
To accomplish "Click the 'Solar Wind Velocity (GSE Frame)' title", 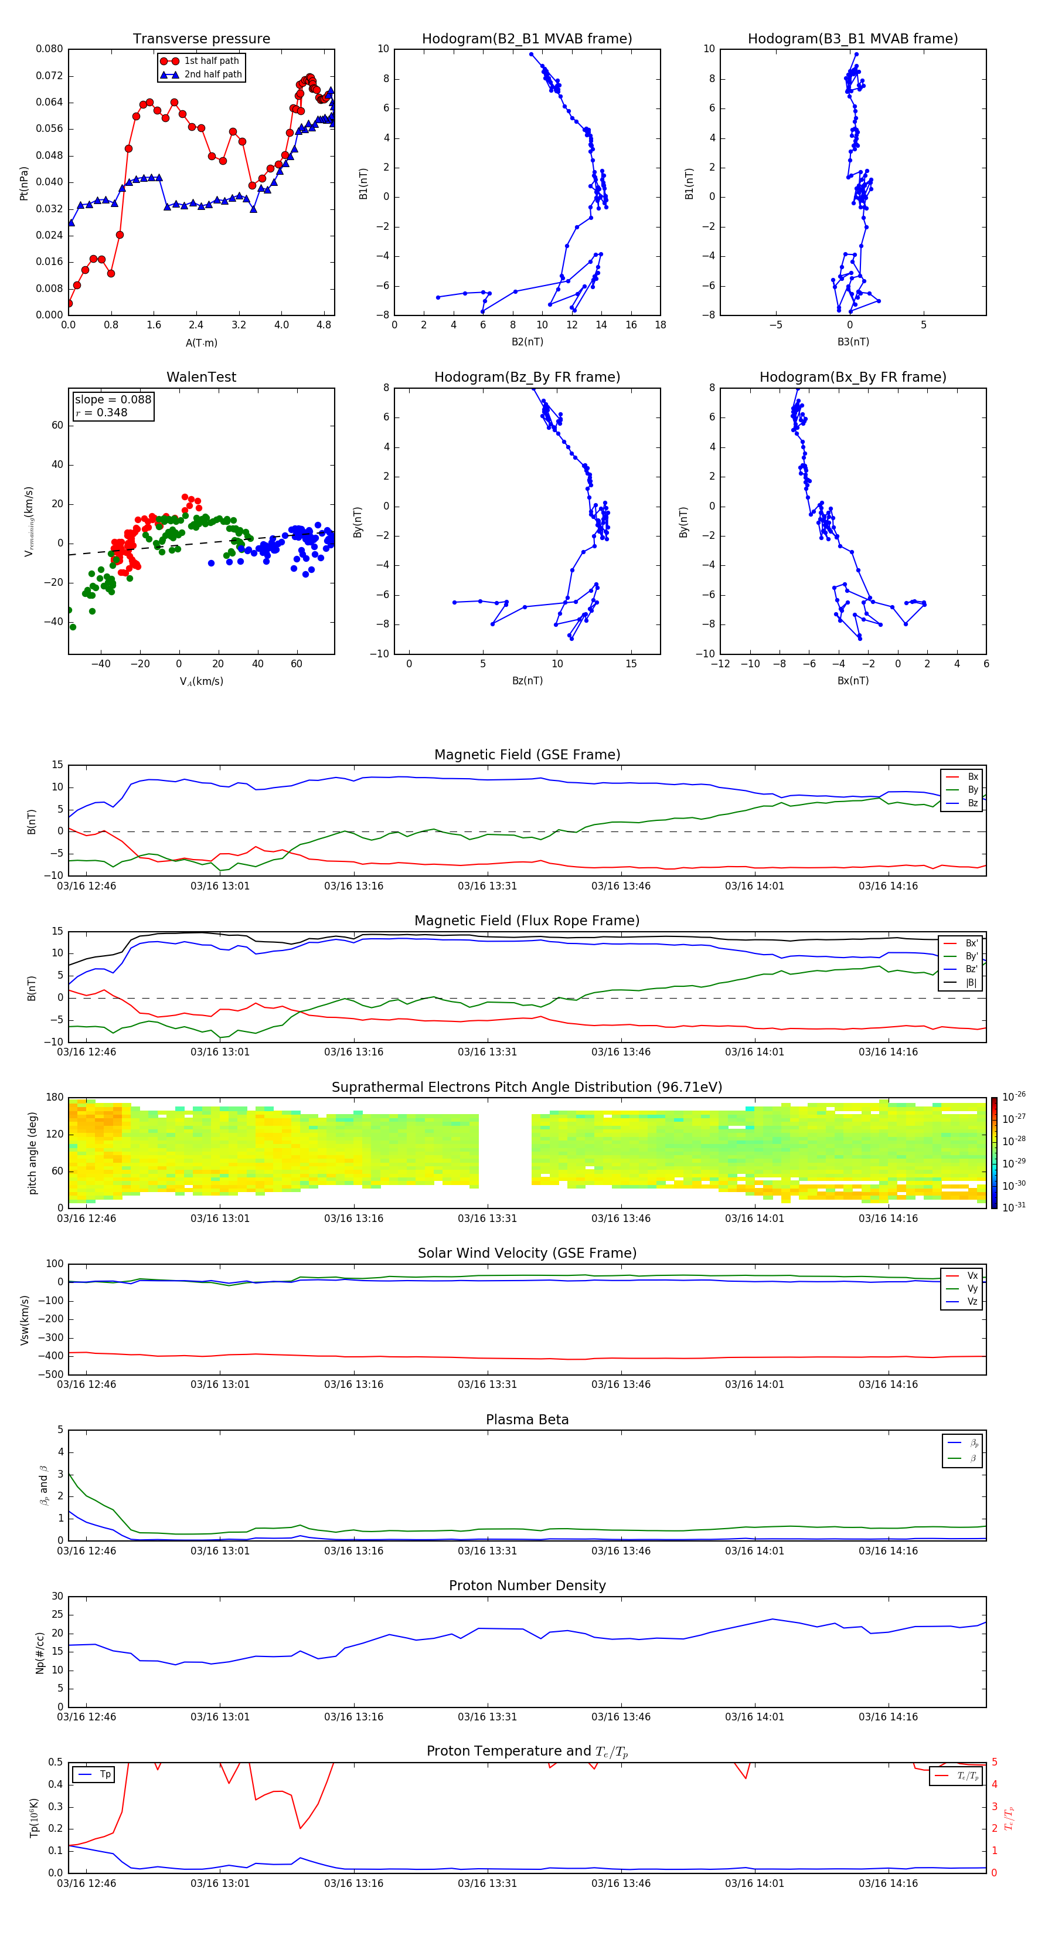I will [527, 1253].
